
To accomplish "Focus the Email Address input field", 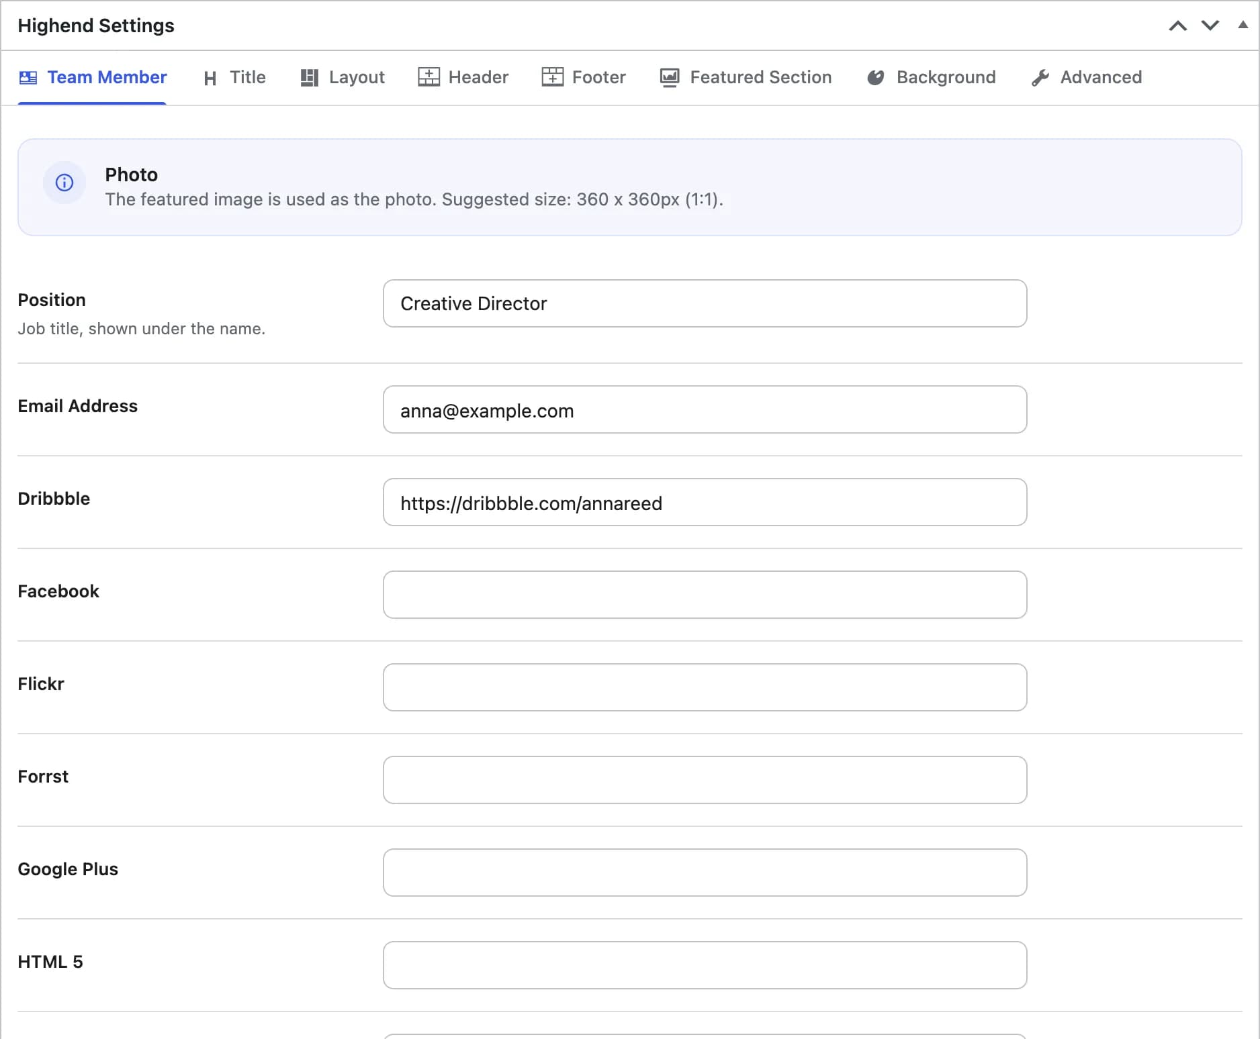I will point(705,409).
